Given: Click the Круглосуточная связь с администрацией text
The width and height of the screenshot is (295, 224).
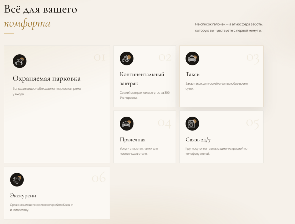Looking at the screenshot, I should [216, 151].
